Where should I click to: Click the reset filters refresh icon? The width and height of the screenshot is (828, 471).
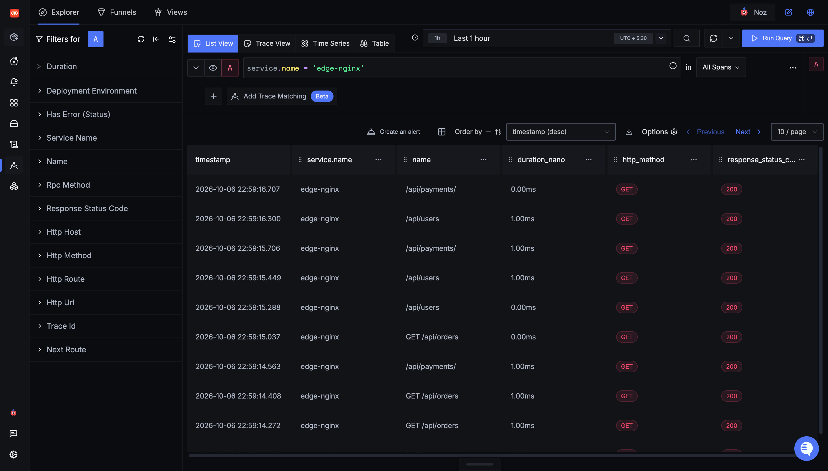click(x=141, y=39)
